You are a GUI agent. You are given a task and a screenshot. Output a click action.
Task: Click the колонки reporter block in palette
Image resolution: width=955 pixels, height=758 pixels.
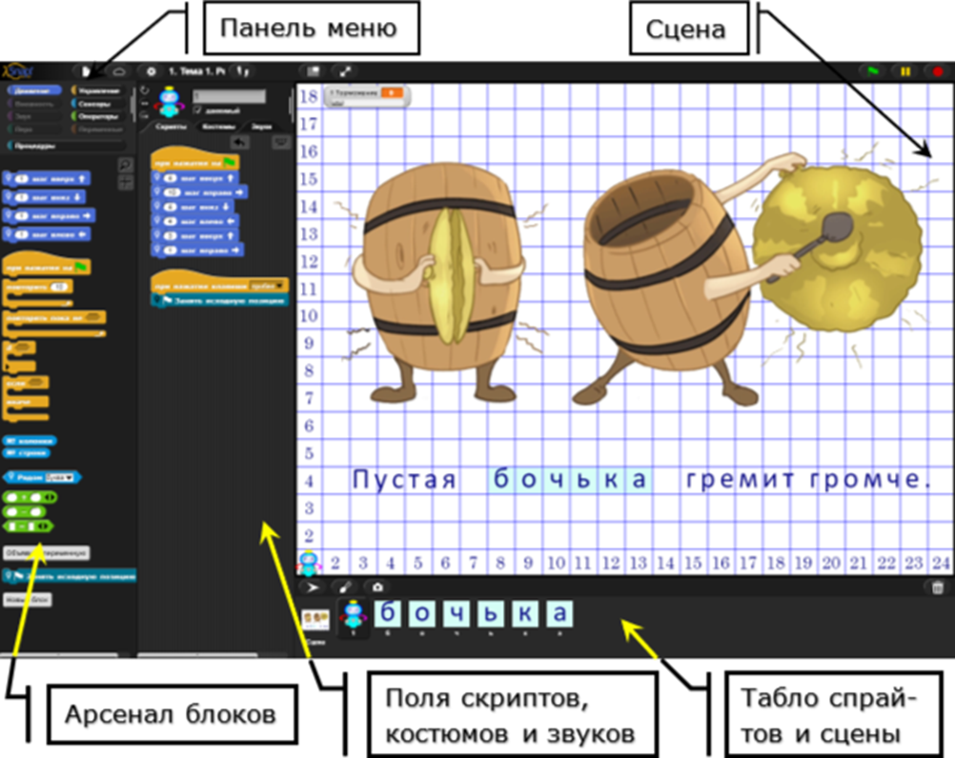(x=30, y=441)
